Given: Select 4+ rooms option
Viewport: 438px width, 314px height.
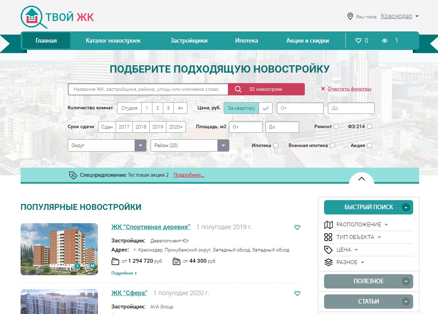Looking at the screenshot, I should (x=180, y=108).
